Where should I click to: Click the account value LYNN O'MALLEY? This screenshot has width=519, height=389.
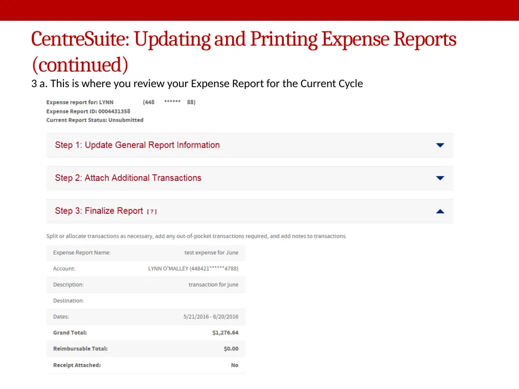click(193, 268)
